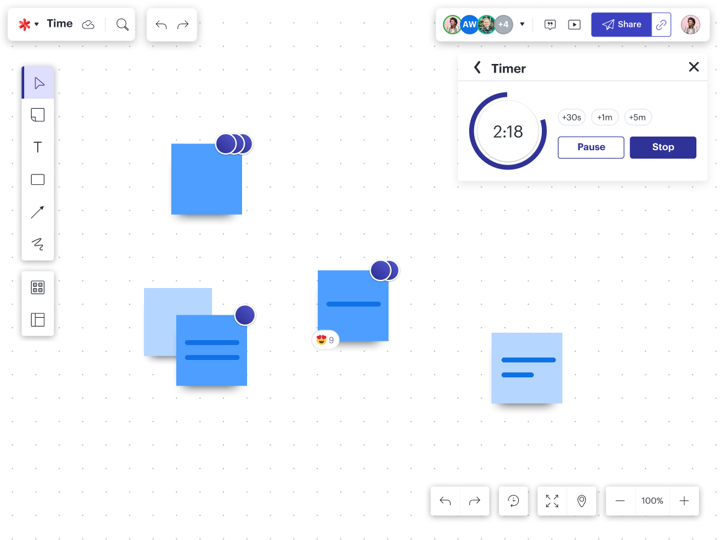Go back from the Timer panel

click(x=477, y=68)
